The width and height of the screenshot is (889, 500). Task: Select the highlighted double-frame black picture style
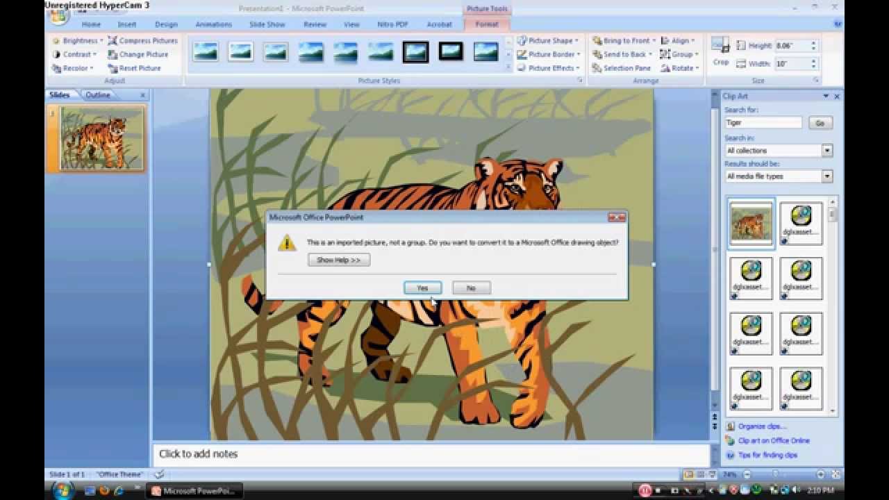point(416,51)
